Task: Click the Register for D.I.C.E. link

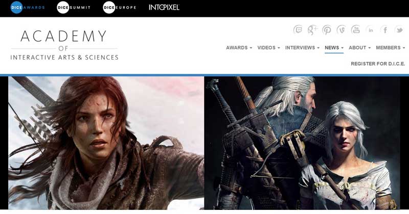Action: click(x=378, y=64)
